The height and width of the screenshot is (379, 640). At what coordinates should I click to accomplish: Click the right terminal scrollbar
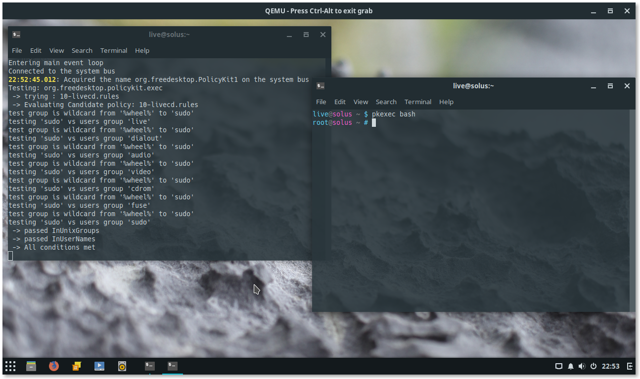[633, 210]
